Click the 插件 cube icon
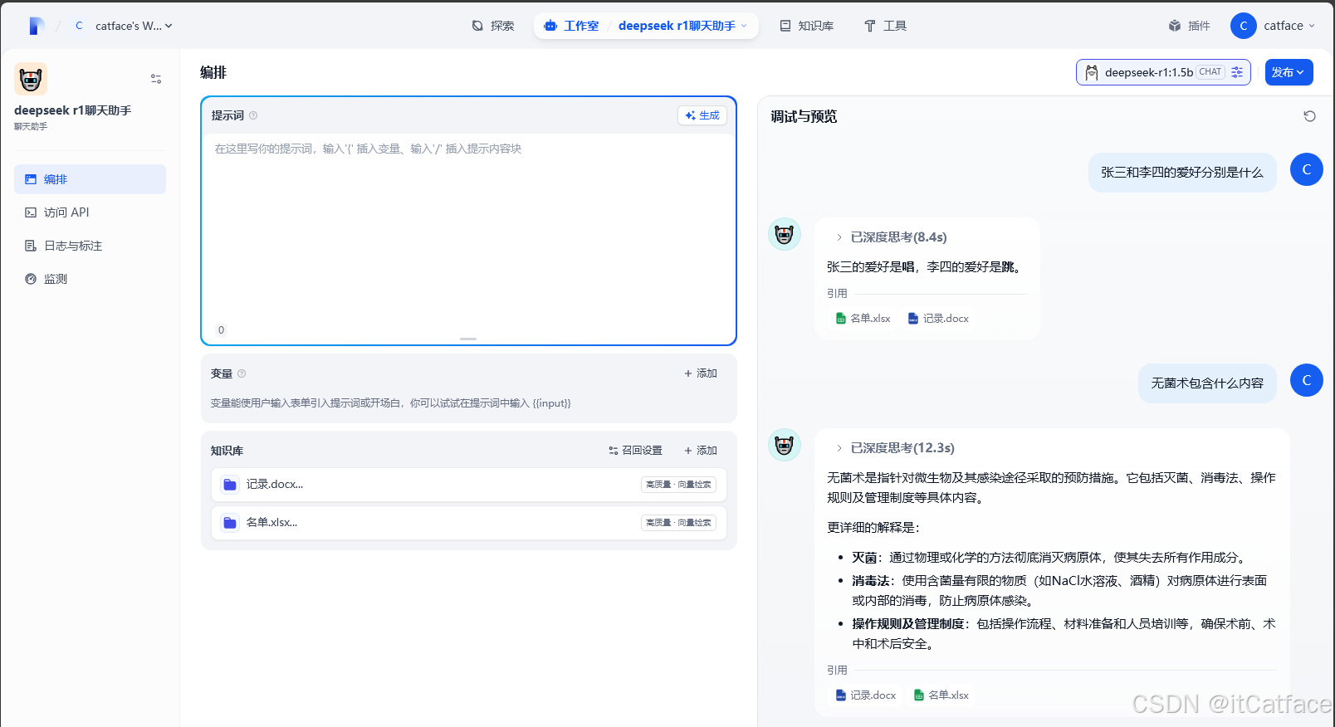The width and height of the screenshot is (1335, 727). [x=1175, y=26]
